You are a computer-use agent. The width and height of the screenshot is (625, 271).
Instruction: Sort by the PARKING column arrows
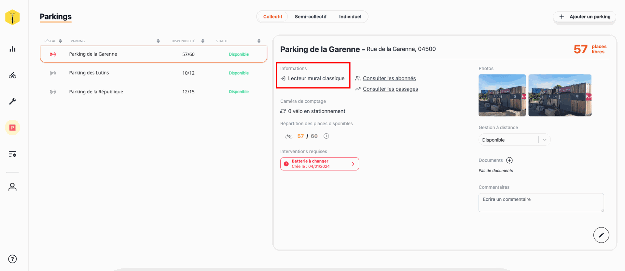pos(158,41)
